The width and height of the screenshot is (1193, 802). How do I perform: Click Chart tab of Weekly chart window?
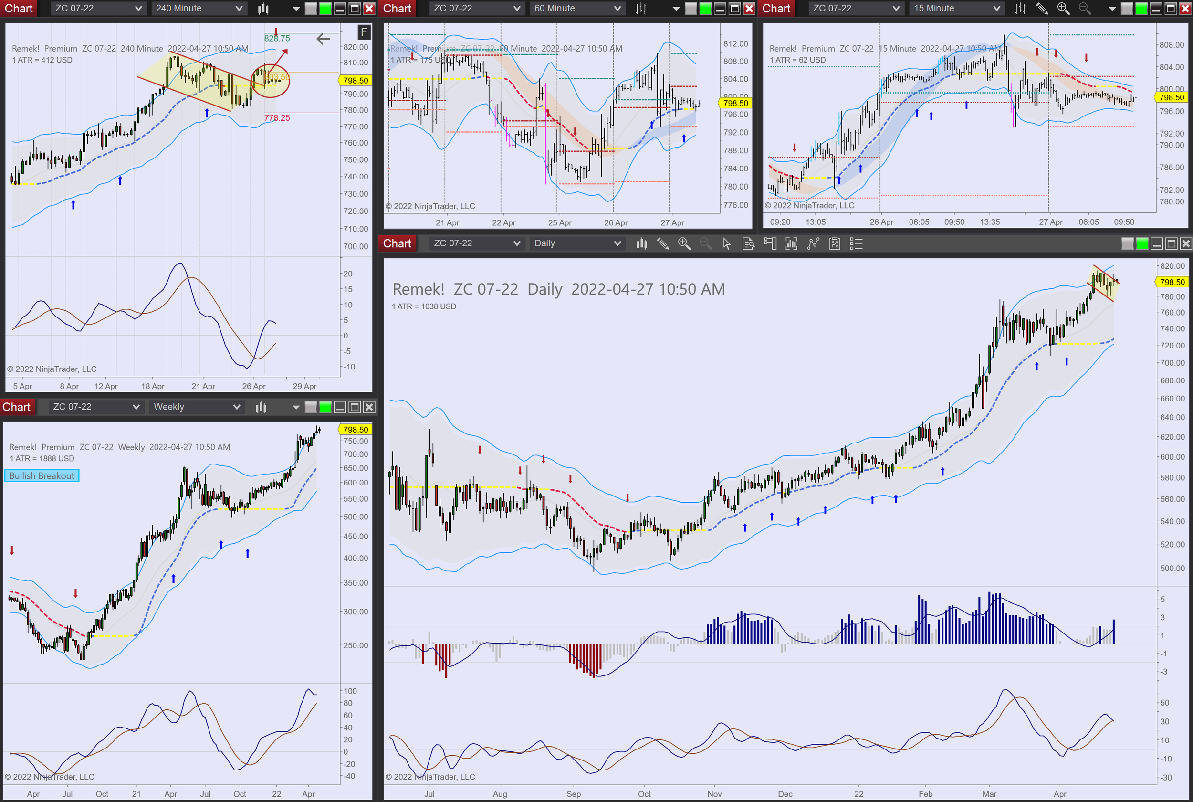[x=17, y=407]
